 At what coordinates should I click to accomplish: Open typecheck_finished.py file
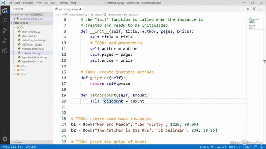[34, 57]
